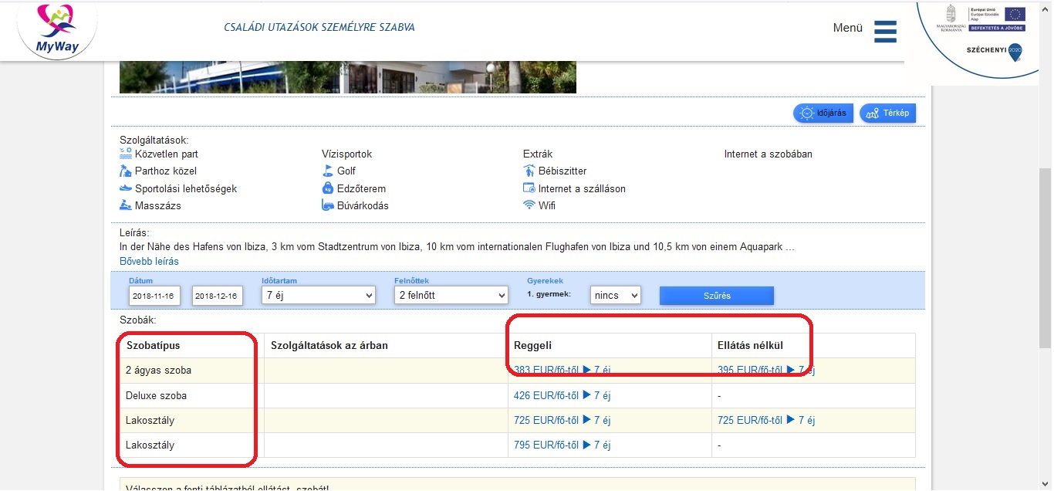Open the Időjárás weather button
Viewport: 1054px width, 491px height.
click(x=823, y=113)
